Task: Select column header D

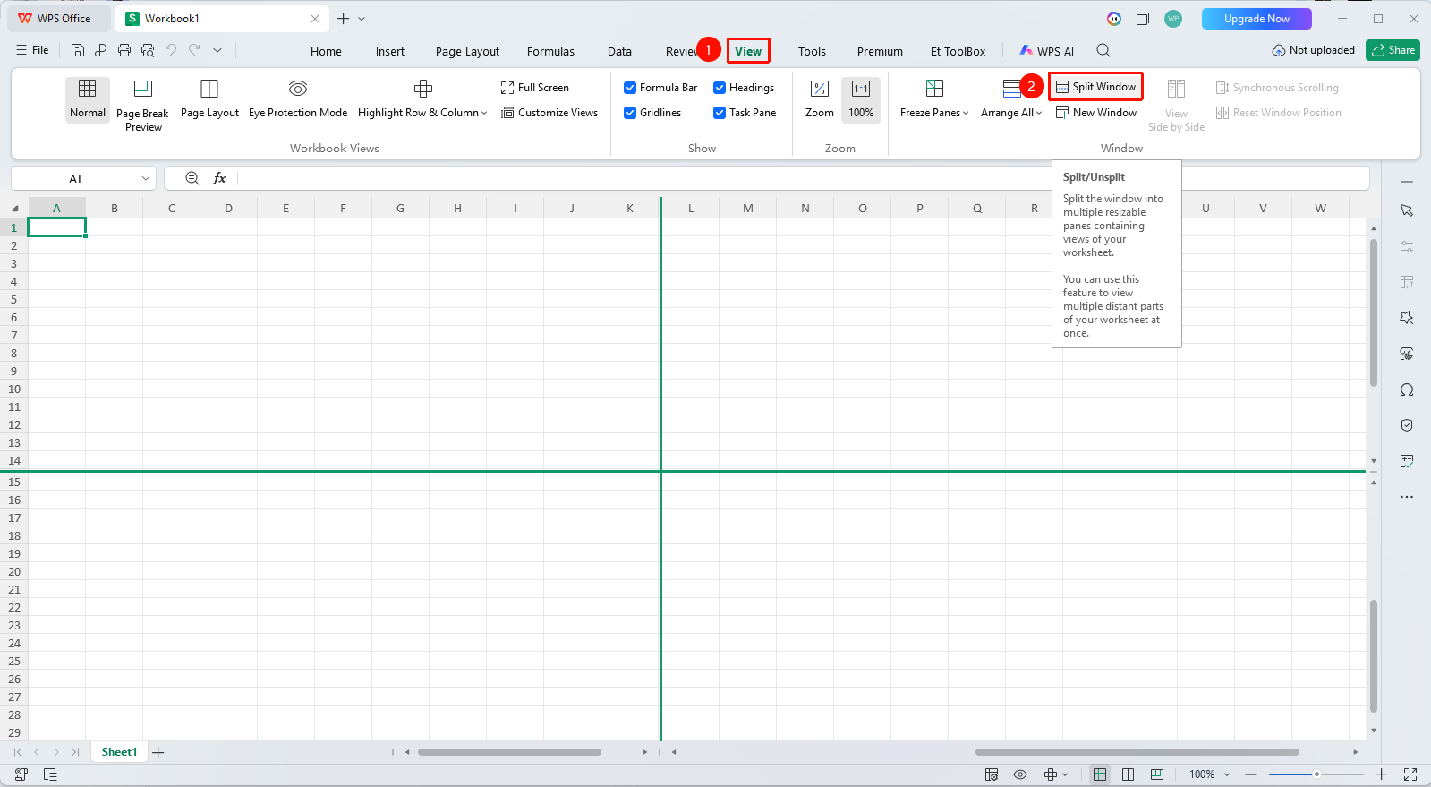Action: pos(228,208)
